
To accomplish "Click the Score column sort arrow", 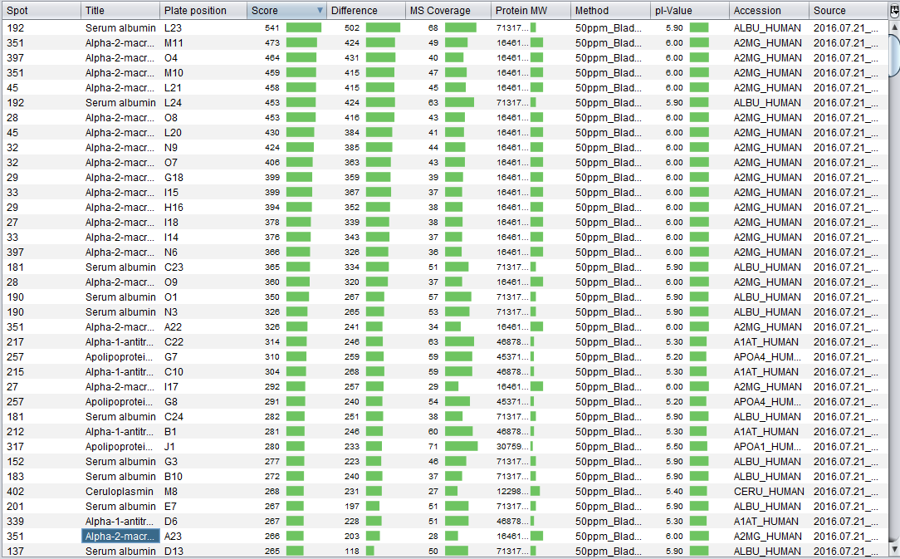I will tap(320, 11).
